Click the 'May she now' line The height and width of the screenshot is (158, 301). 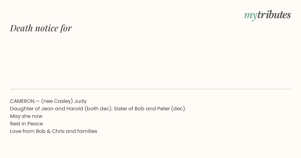[x=26, y=116]
